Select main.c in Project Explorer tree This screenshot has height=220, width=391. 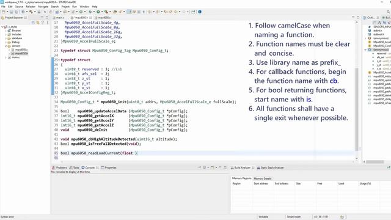coord(15,57)
